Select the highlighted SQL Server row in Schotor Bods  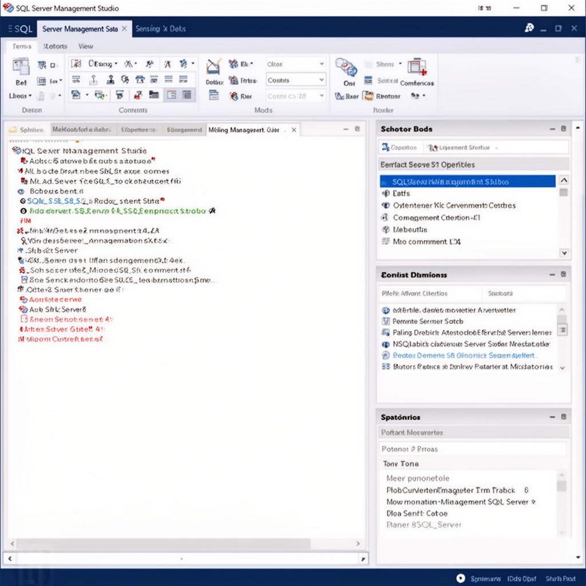[468, 181]
